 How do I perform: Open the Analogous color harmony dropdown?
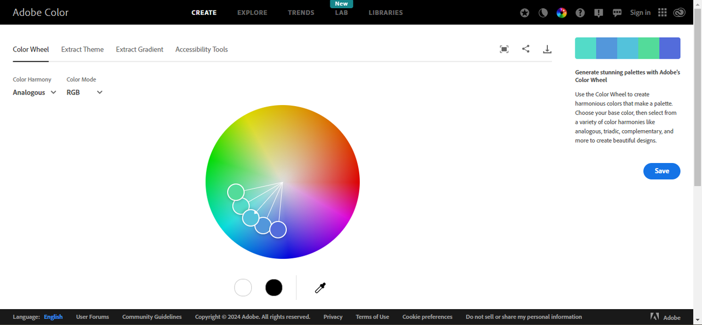(35, 92)
